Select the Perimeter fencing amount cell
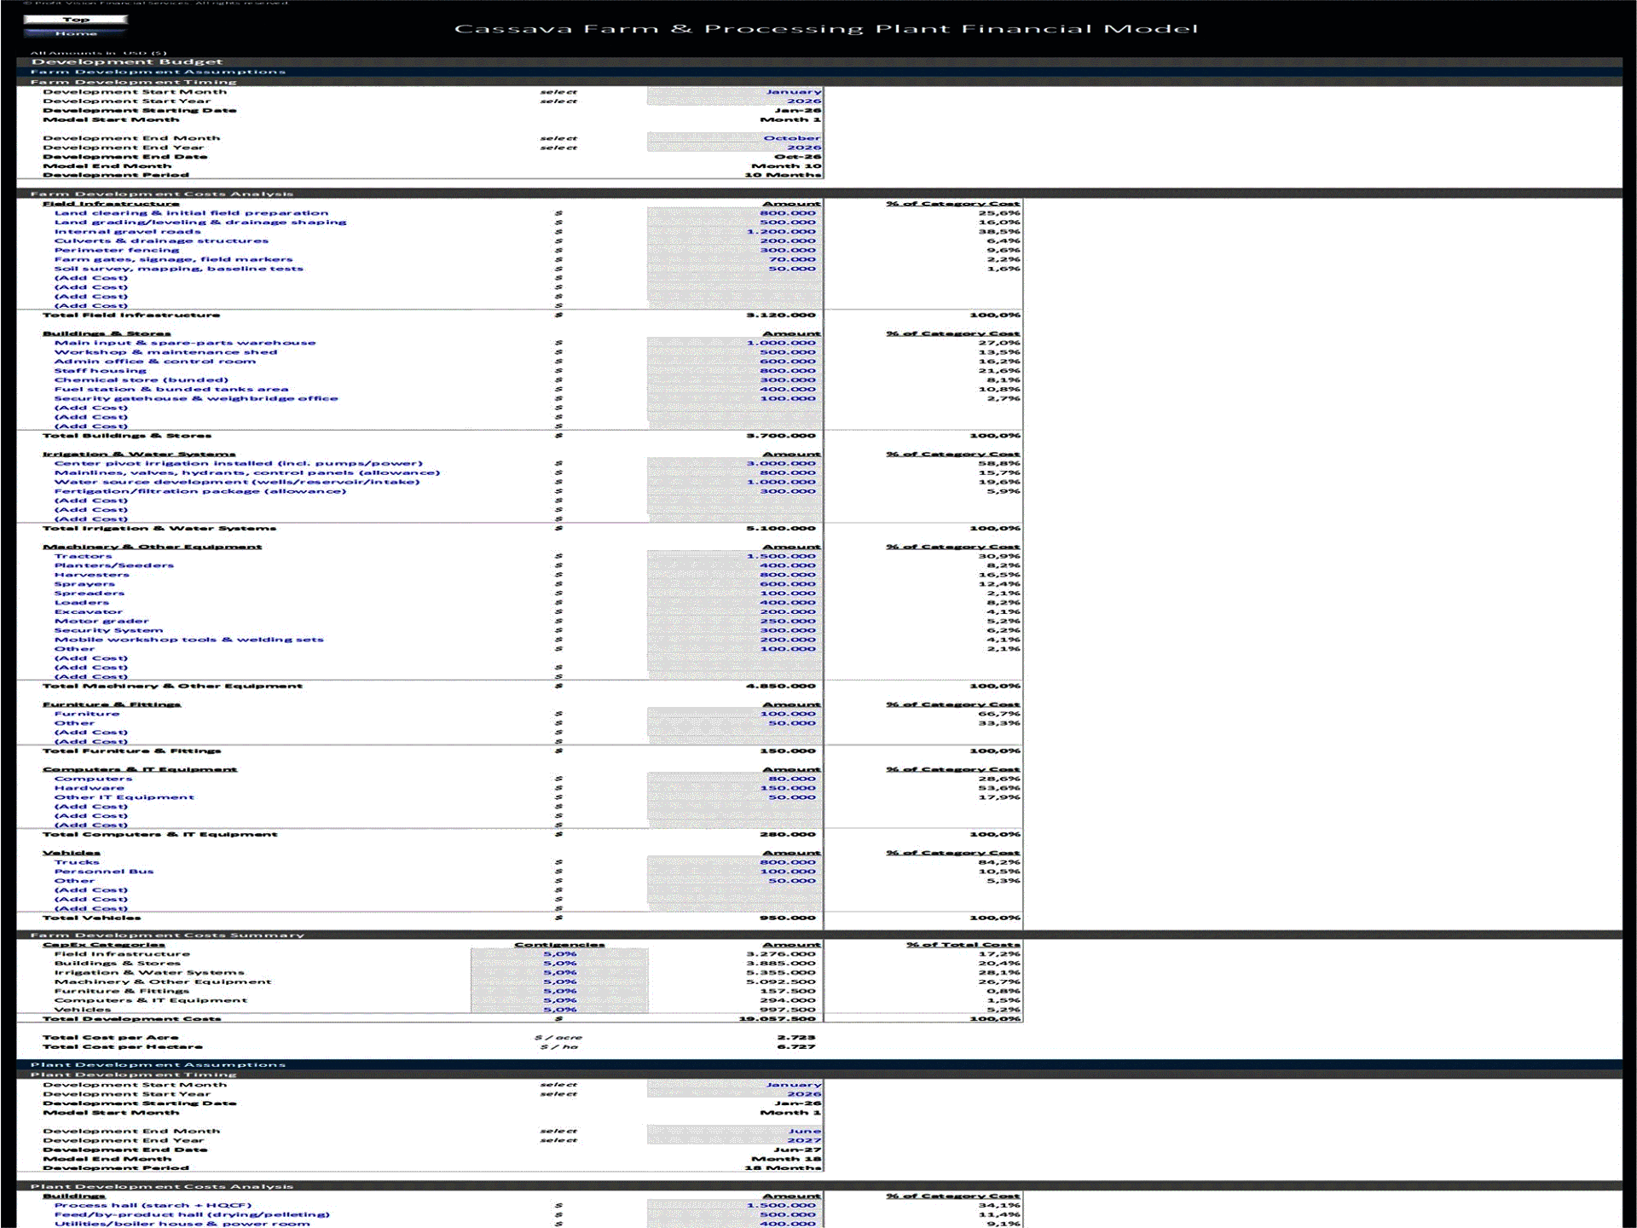 [x=734, y=250]
